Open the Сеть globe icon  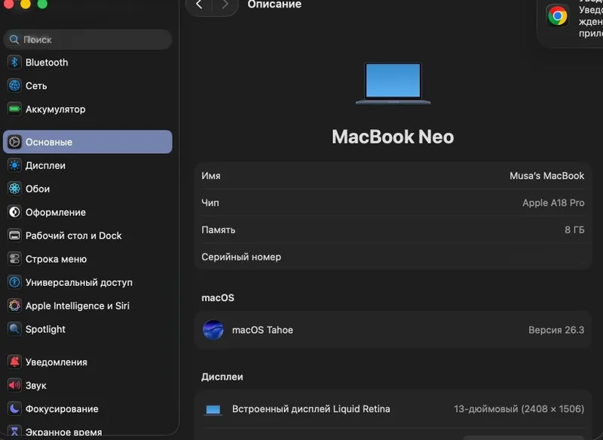pyautogui.click(x=14, y=85)
